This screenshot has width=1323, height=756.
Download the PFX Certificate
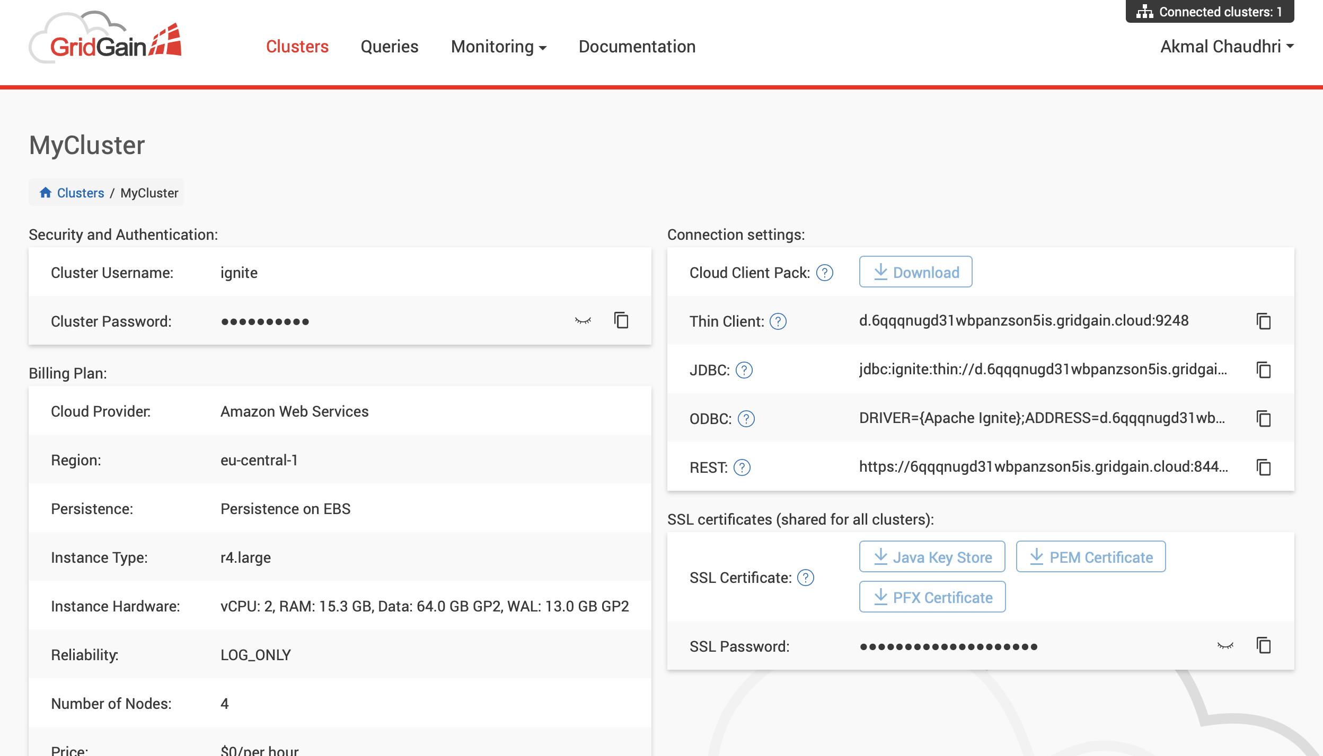click(x=932, y=597)
